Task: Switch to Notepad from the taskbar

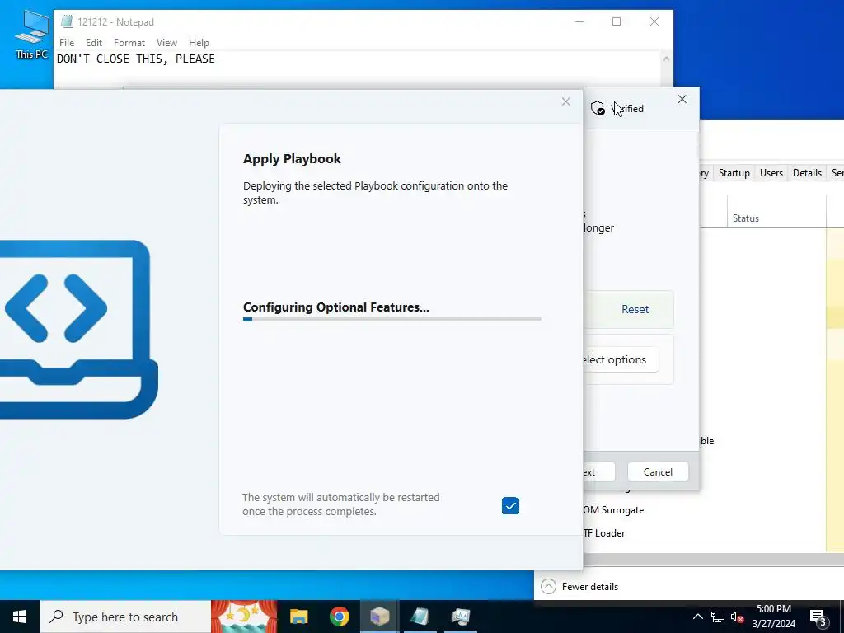Action: pos(420,617)
